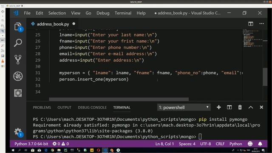The image size is (272, 153).
Task: Click the smiley feedback icon in the status bar
Action: click(x=250, y=144)
